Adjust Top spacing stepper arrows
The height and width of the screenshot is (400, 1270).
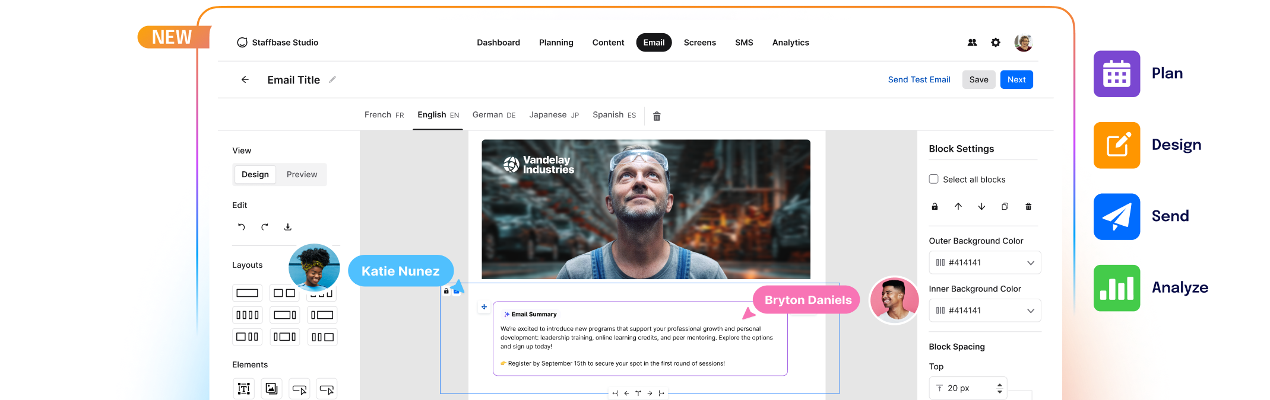[1000, 388]
